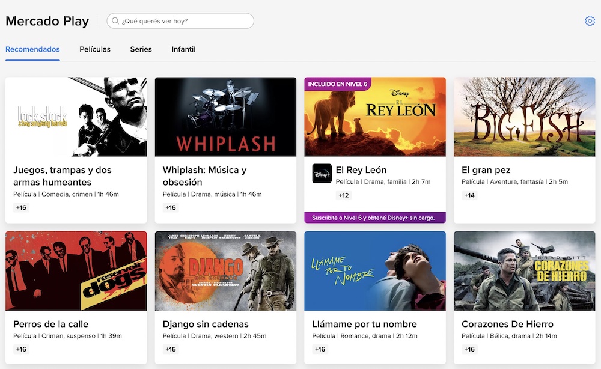Open the Corazones de Hierro poster
Viewport: 601px width, 369px height.
click(x=525, y=271)
